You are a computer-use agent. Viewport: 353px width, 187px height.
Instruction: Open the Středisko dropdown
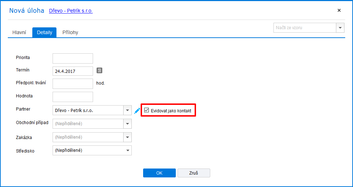tap(92, 150)
